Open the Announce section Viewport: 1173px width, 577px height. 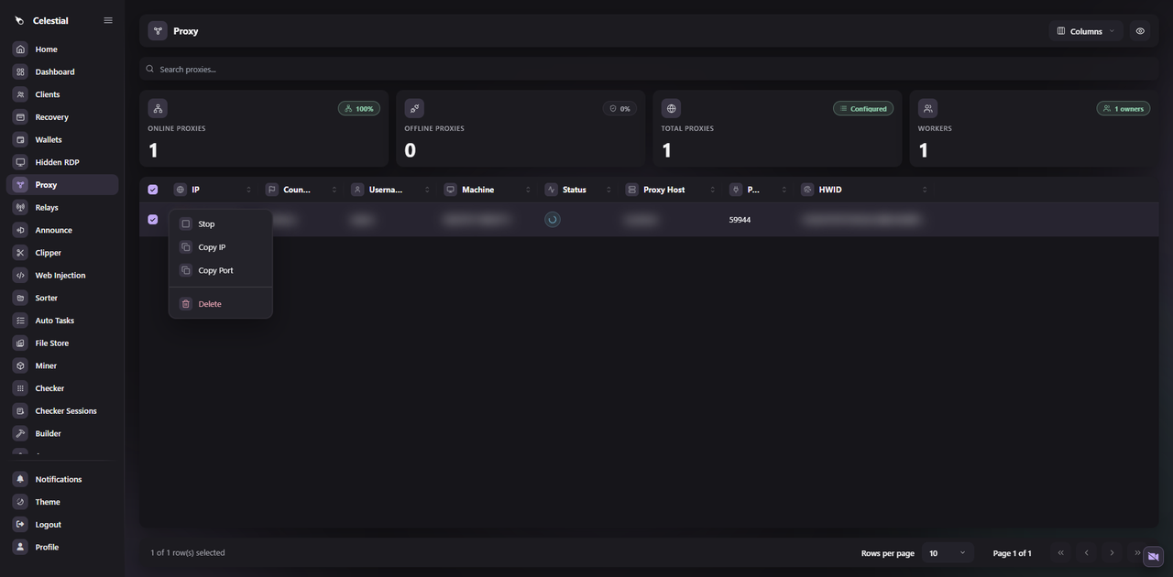[x=62, y=230]
